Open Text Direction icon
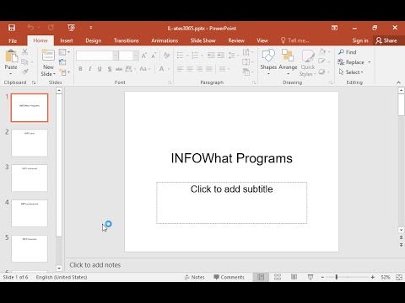Screen dimensions: 405x303 (x=246, y=52)
